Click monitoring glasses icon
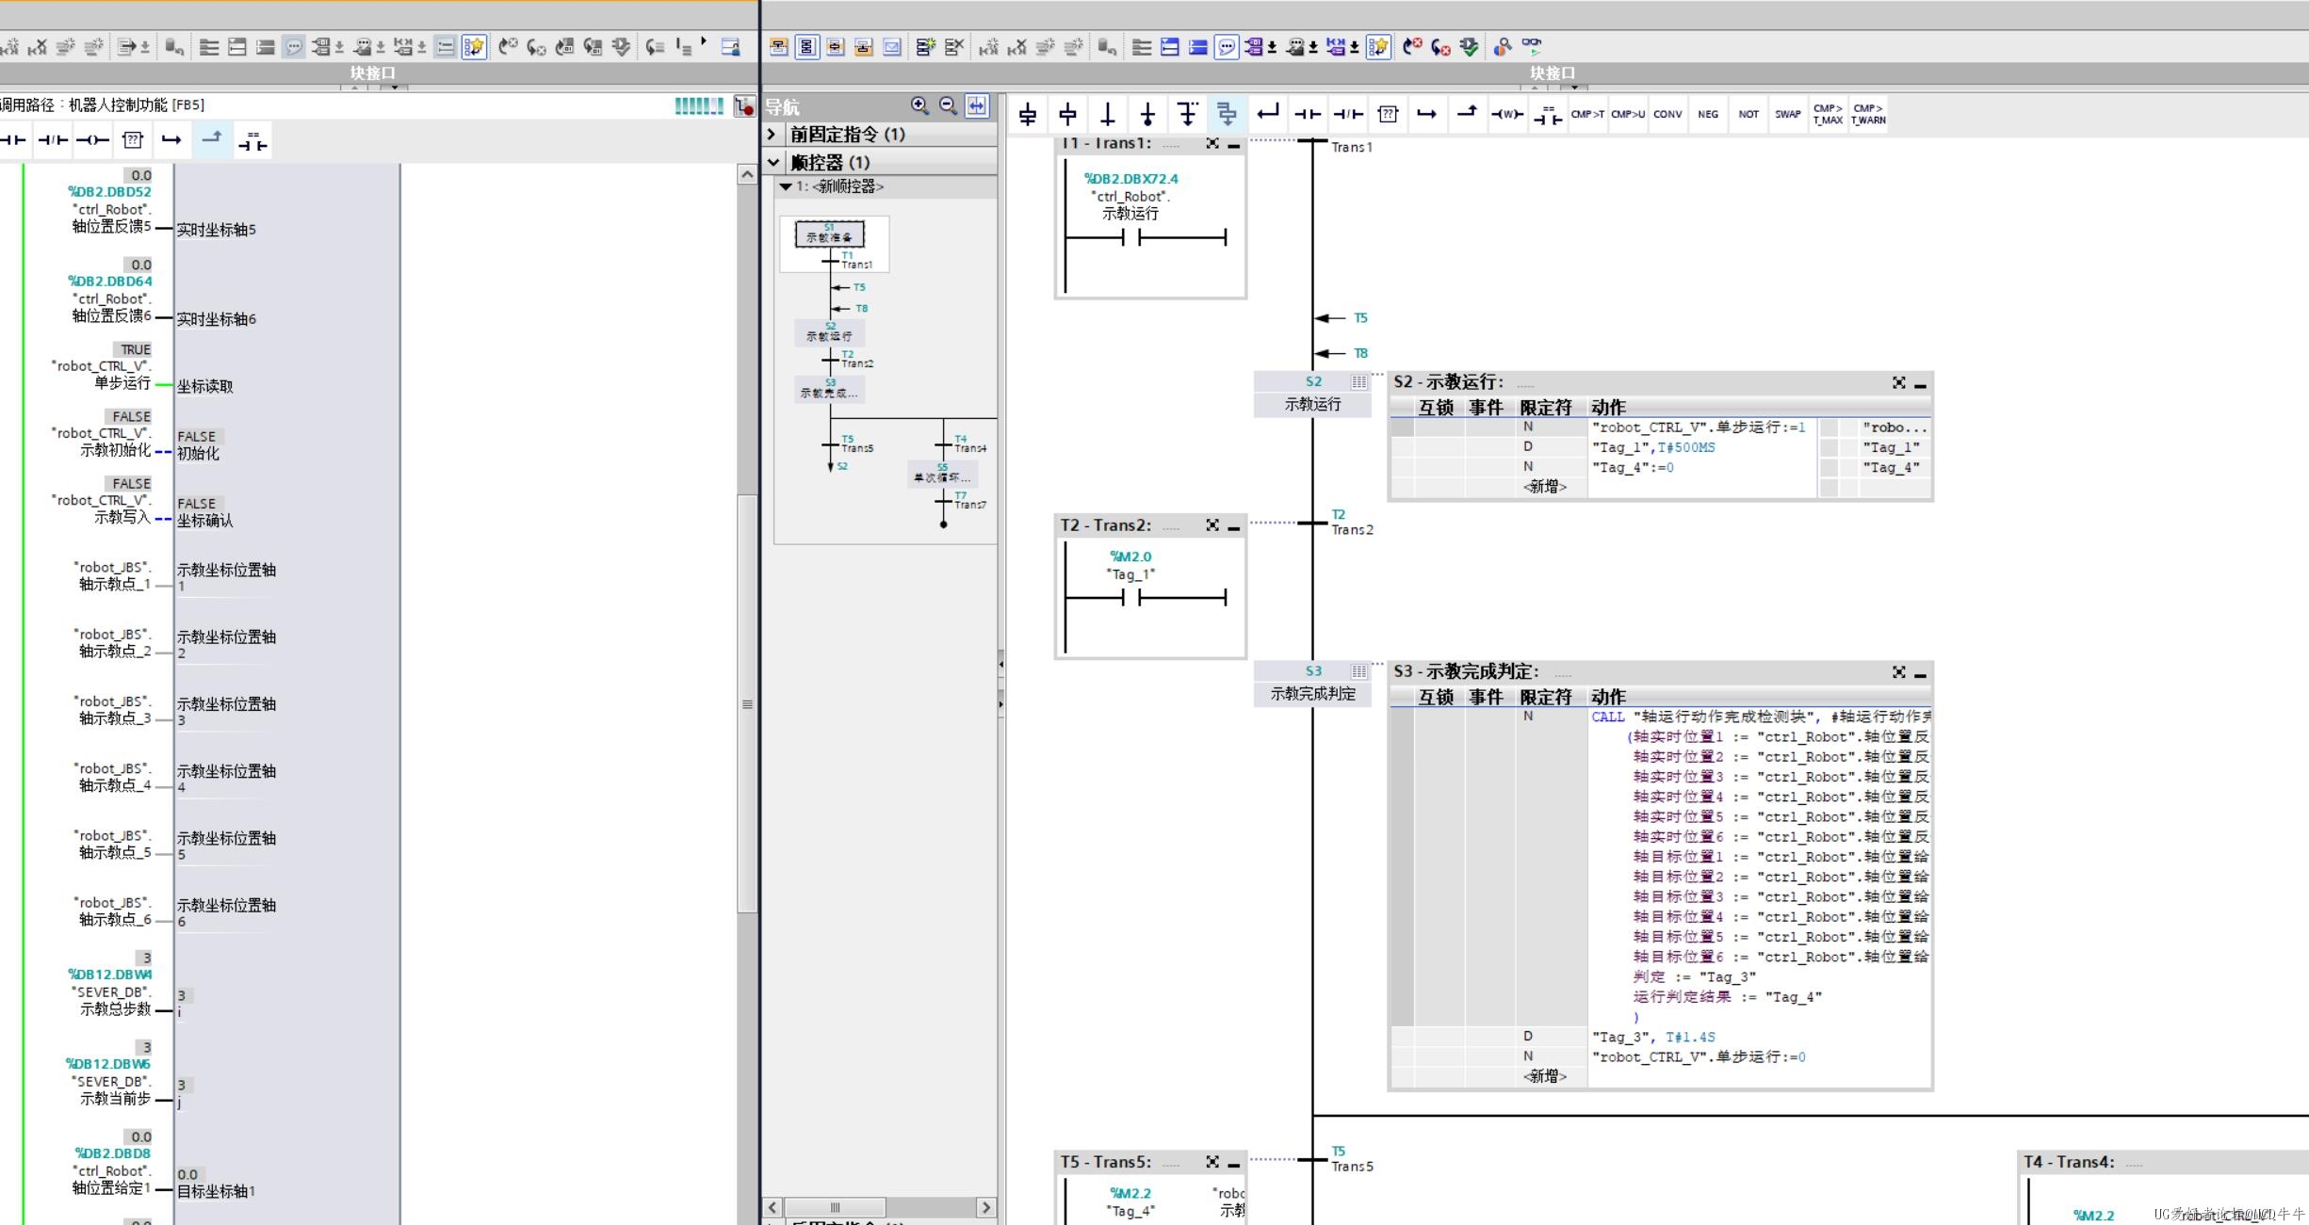Image resolution: width=2309 pixels, height=1225 pixels. click(1532, 46)
